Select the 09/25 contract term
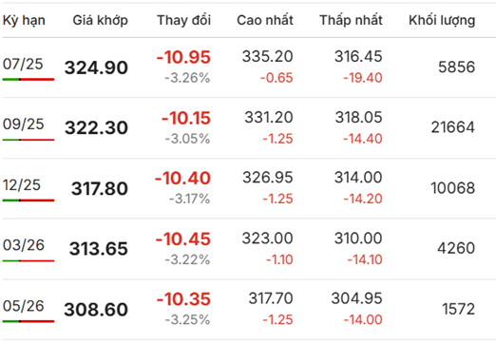 [23, 124]
